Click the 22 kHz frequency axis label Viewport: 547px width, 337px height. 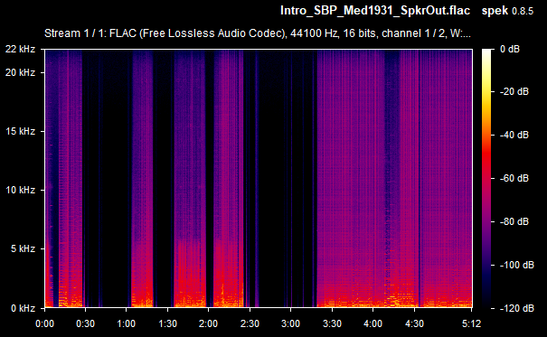[20, 49]
